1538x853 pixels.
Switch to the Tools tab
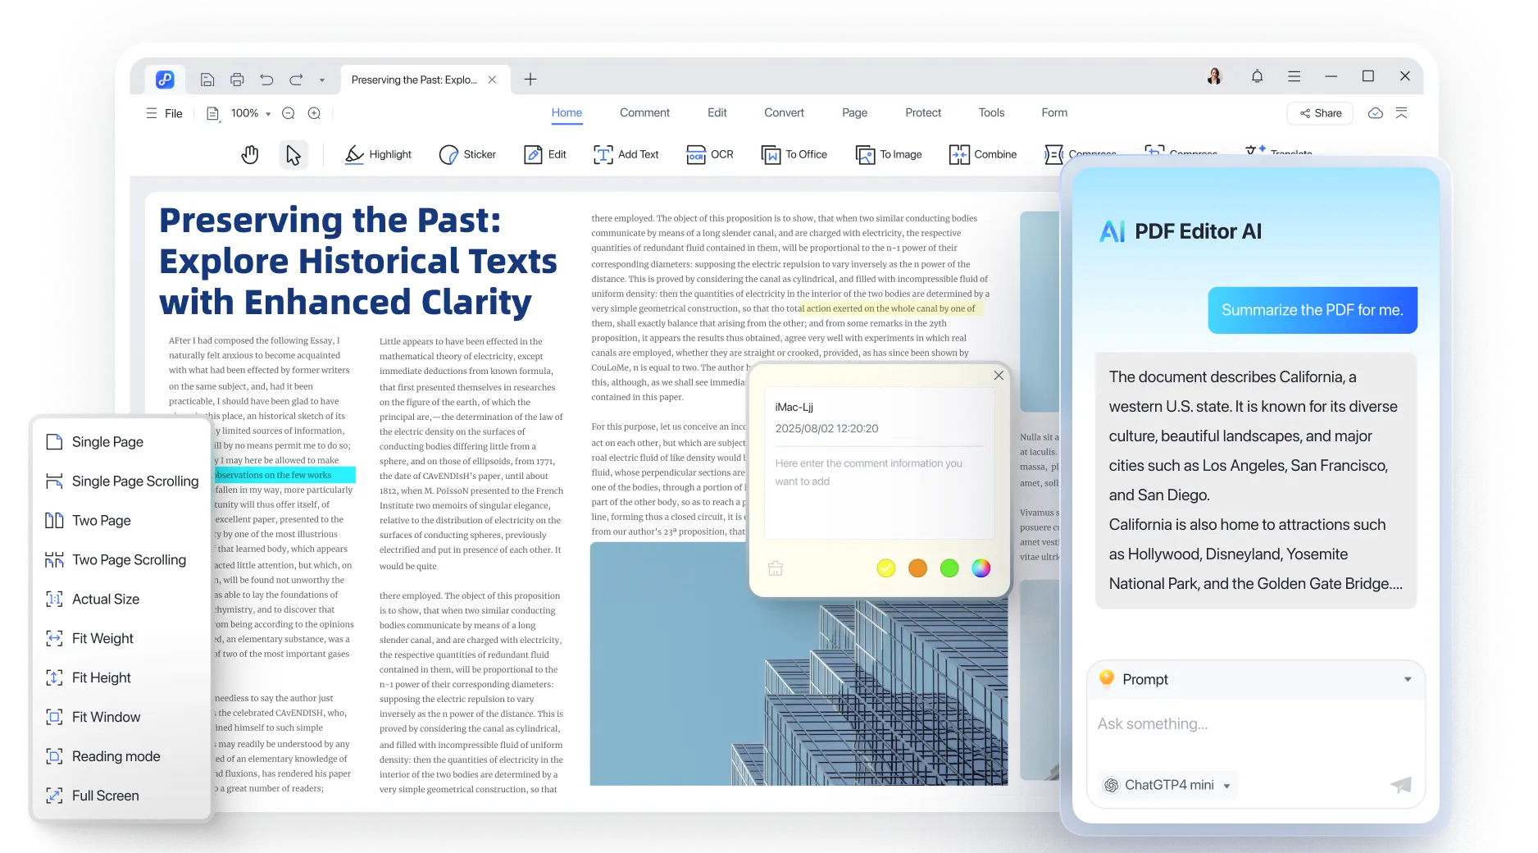[991, 113]
